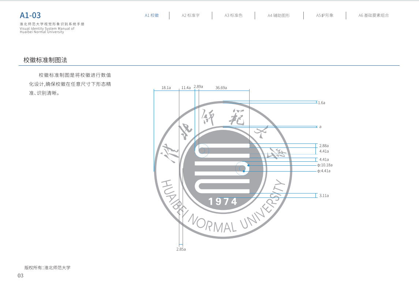
Task: Click the dashed circle at right of emblem stripes
Action: 242,168
